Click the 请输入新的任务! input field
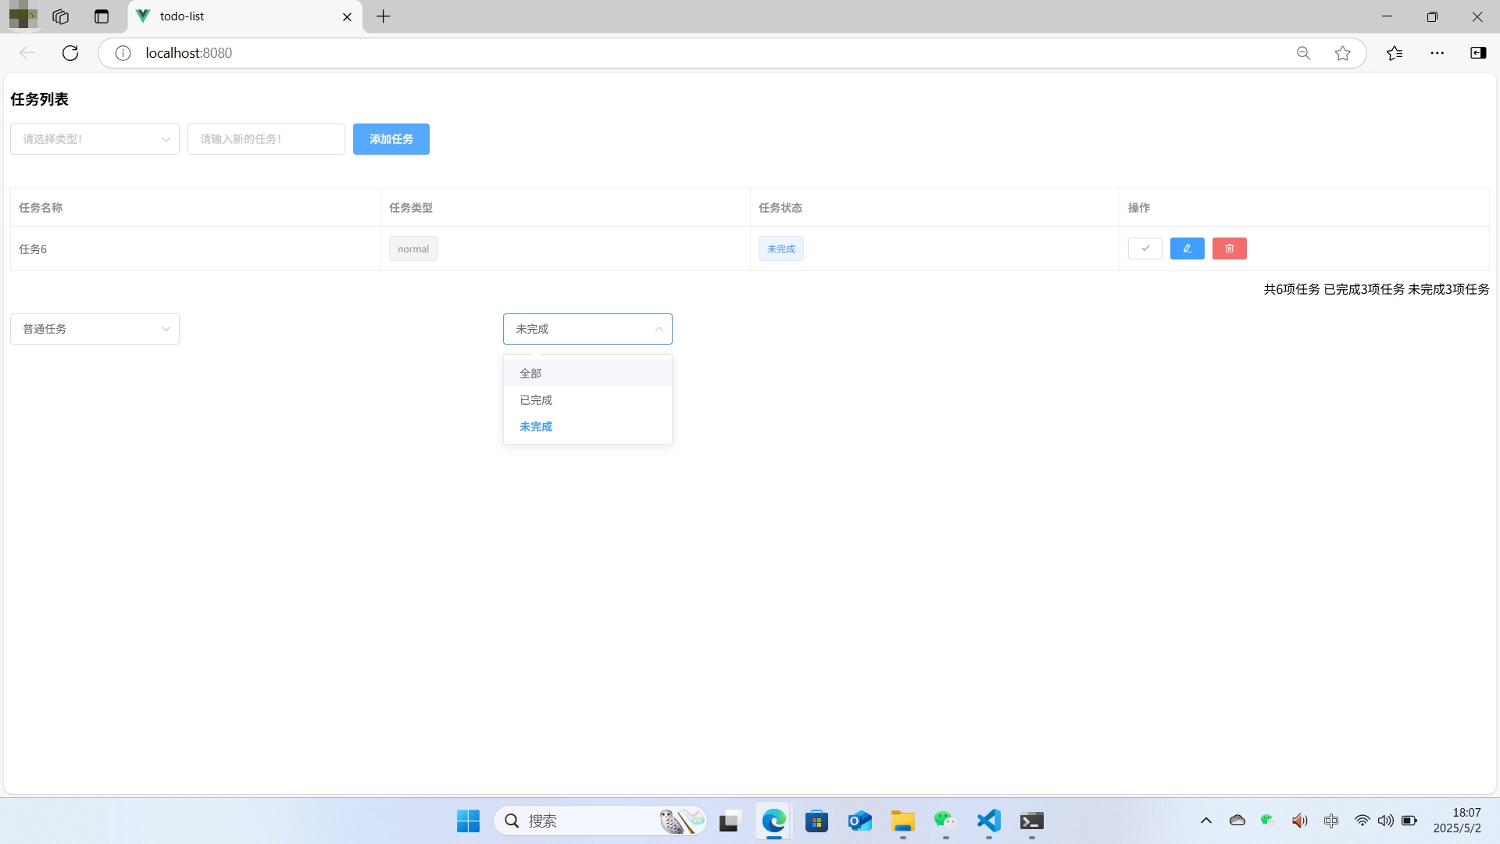1500x844 pixels. [266, 139]
